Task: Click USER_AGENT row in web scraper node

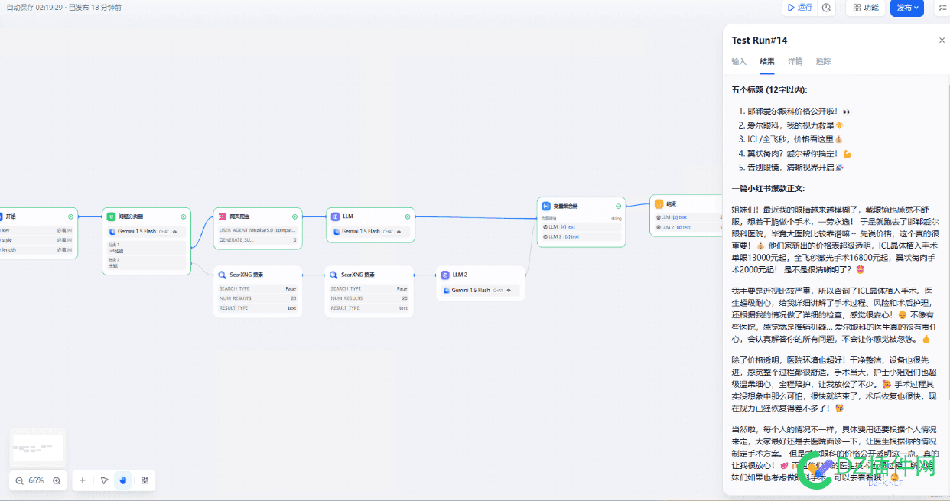Action: pos(258,229)
